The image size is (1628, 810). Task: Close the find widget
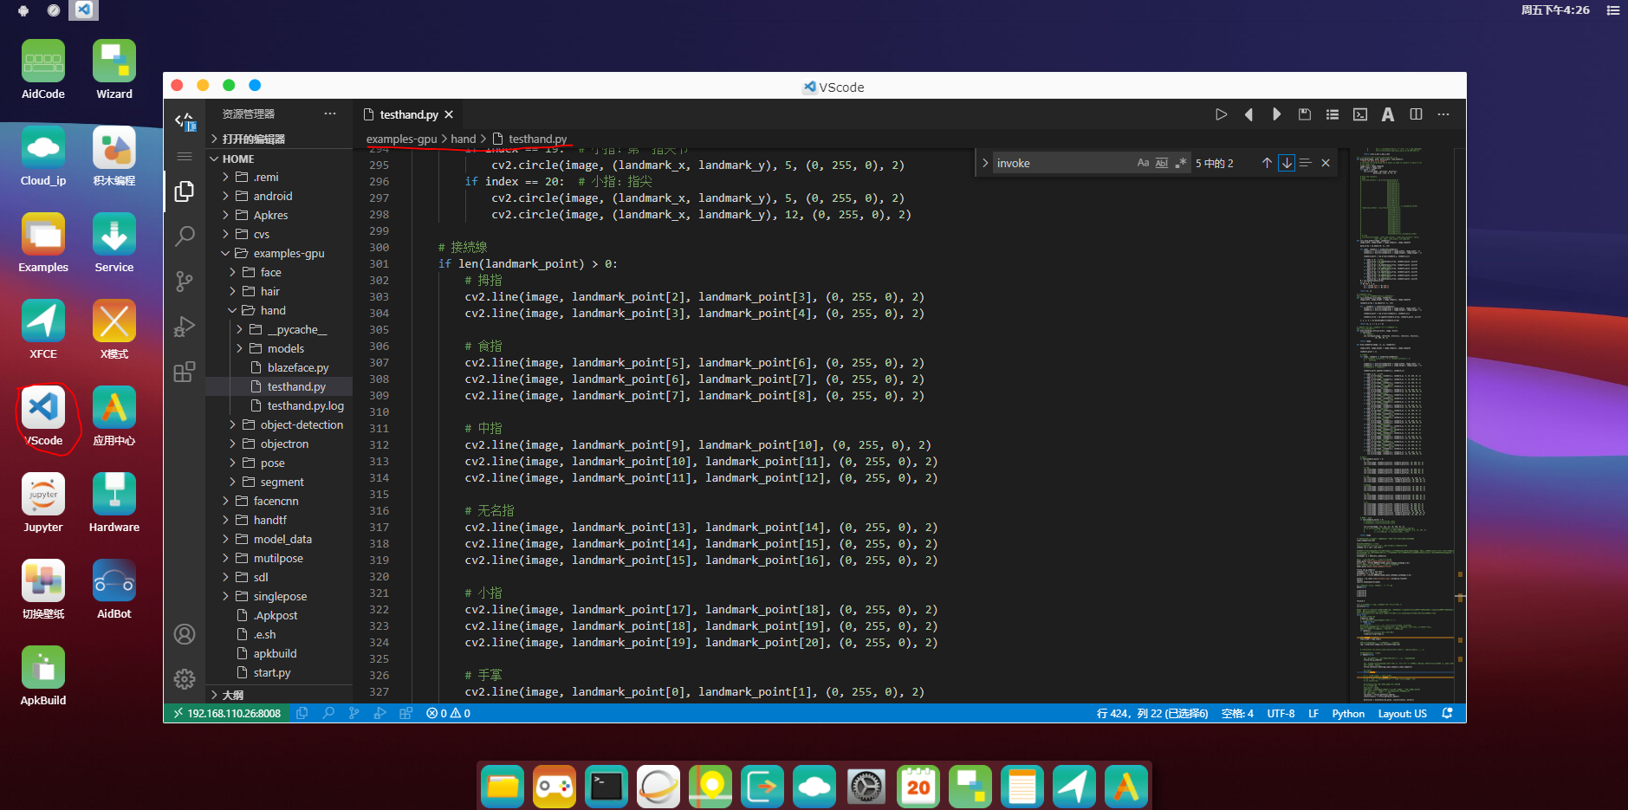pos(1326,163)
